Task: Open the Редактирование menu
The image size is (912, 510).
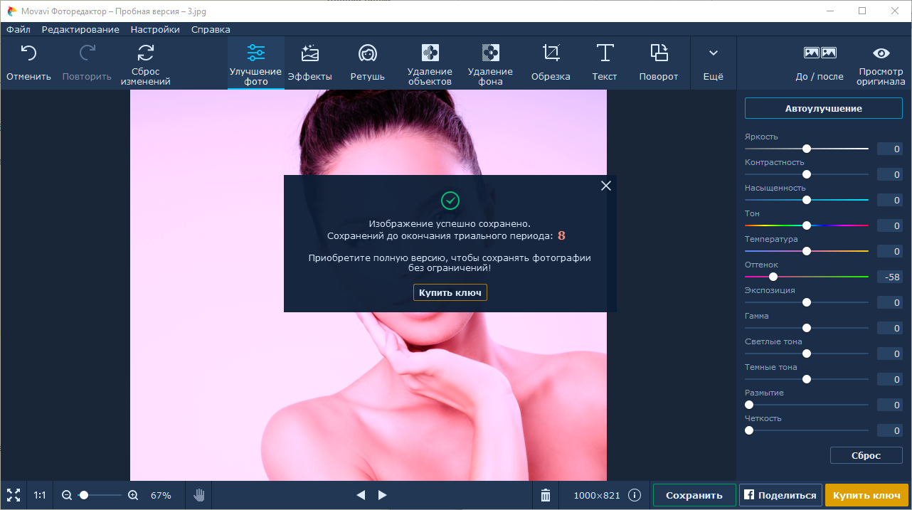Action: pos(80,29)
